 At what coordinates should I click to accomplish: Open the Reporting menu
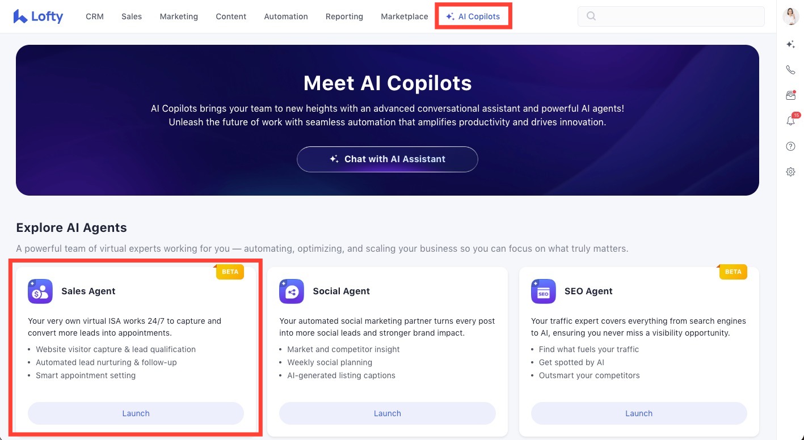point(344,16)
